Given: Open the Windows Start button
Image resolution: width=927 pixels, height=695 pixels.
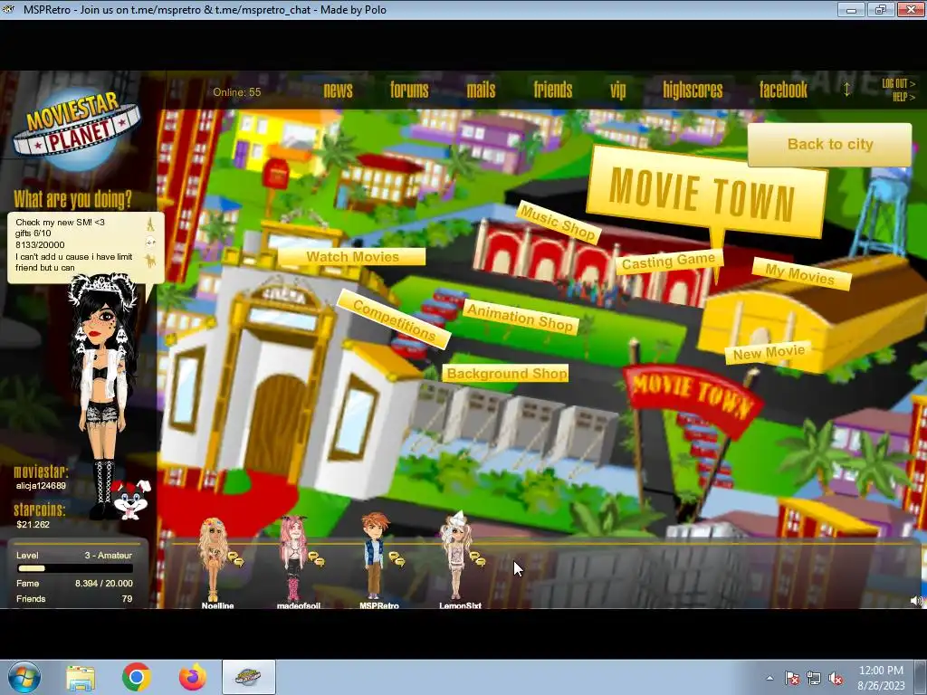Looking at the screenshot, I should [24, 677].
